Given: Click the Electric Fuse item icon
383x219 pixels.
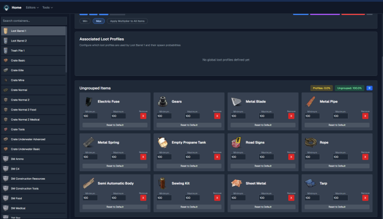Looking at the screenshot, I should pos(88,102).
